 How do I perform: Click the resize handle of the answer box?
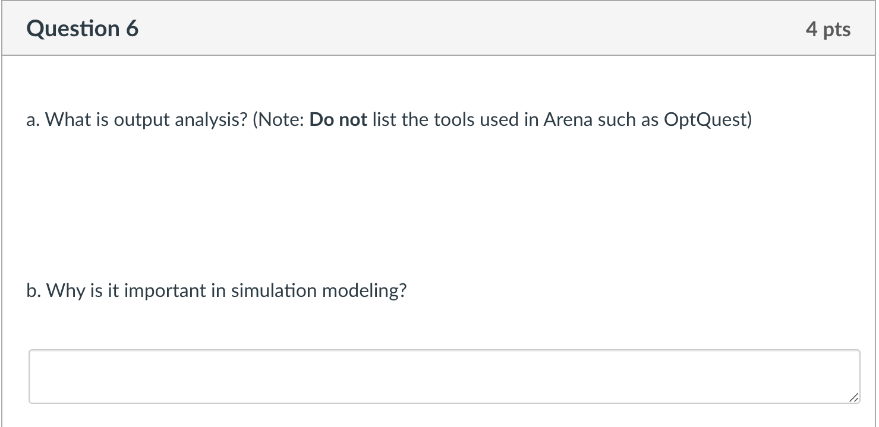pyautogui.click(x=854, y=398)
